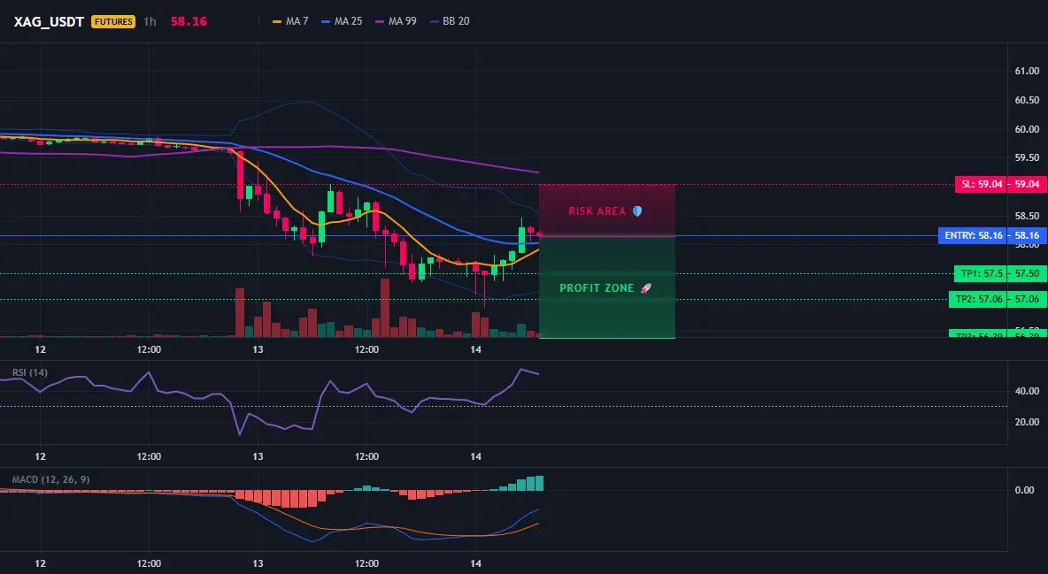Click the blue 58.16 axis price tag
Image resolution: width=1048 pixels, height=574 pixels.
[1028, 235]
